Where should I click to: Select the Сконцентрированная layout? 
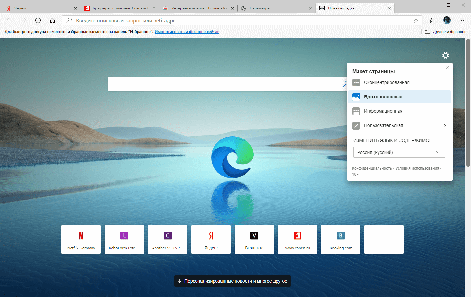click(399, 83)
